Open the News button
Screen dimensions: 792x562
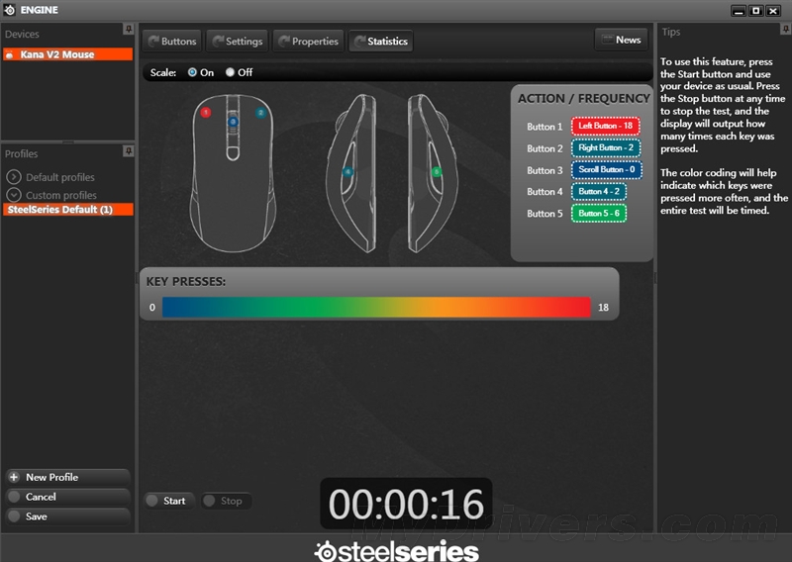[x=622, y=40]
